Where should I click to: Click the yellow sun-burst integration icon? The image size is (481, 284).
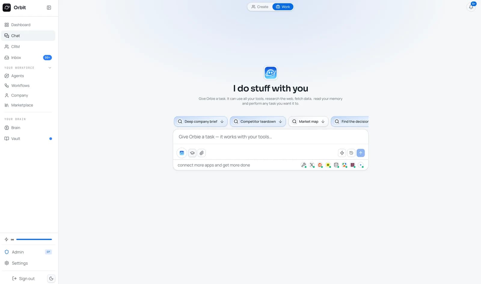coord(328,165)
